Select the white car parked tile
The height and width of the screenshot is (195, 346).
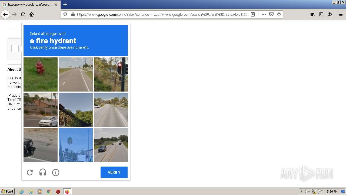click(x=41, y=110)
